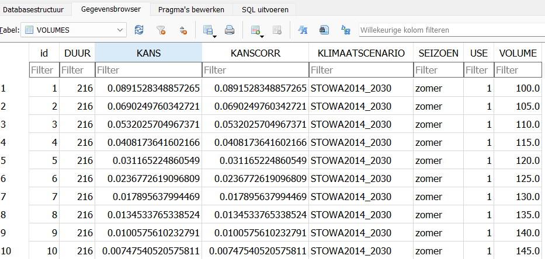
Task: Click the insert new record icon
Action: (x=255, y=30)
